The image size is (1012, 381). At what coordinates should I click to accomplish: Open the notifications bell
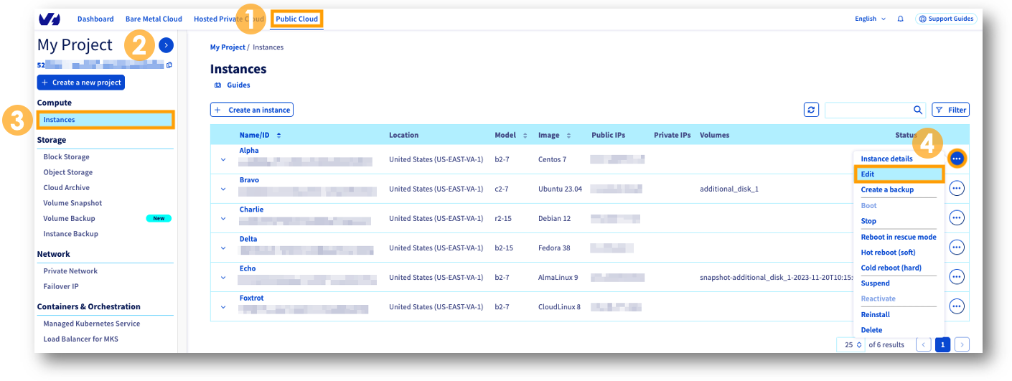[x=901, y=19]
